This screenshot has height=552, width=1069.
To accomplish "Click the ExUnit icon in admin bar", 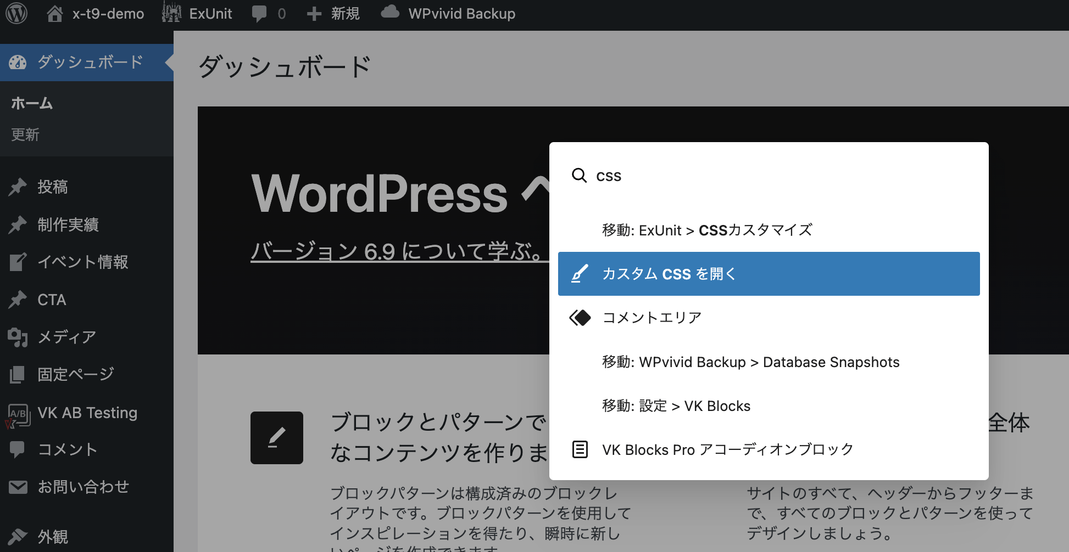I will point(171,13).
